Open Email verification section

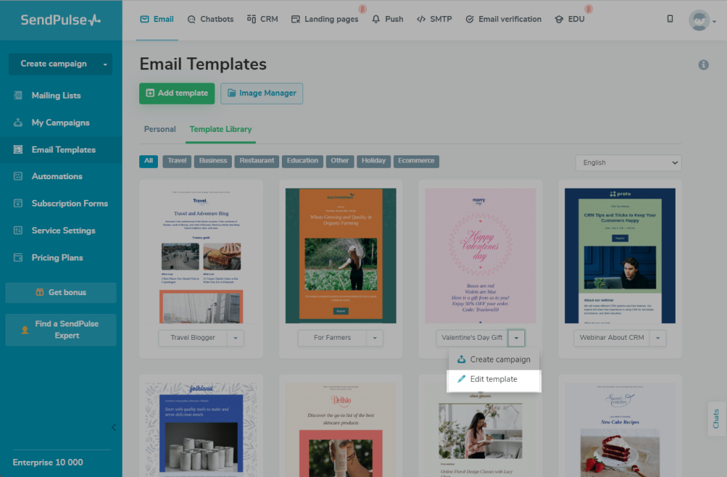point(504,19)
